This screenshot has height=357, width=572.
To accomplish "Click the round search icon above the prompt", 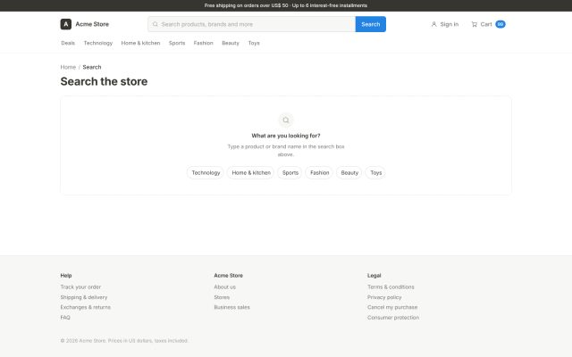I will point(286,120).
